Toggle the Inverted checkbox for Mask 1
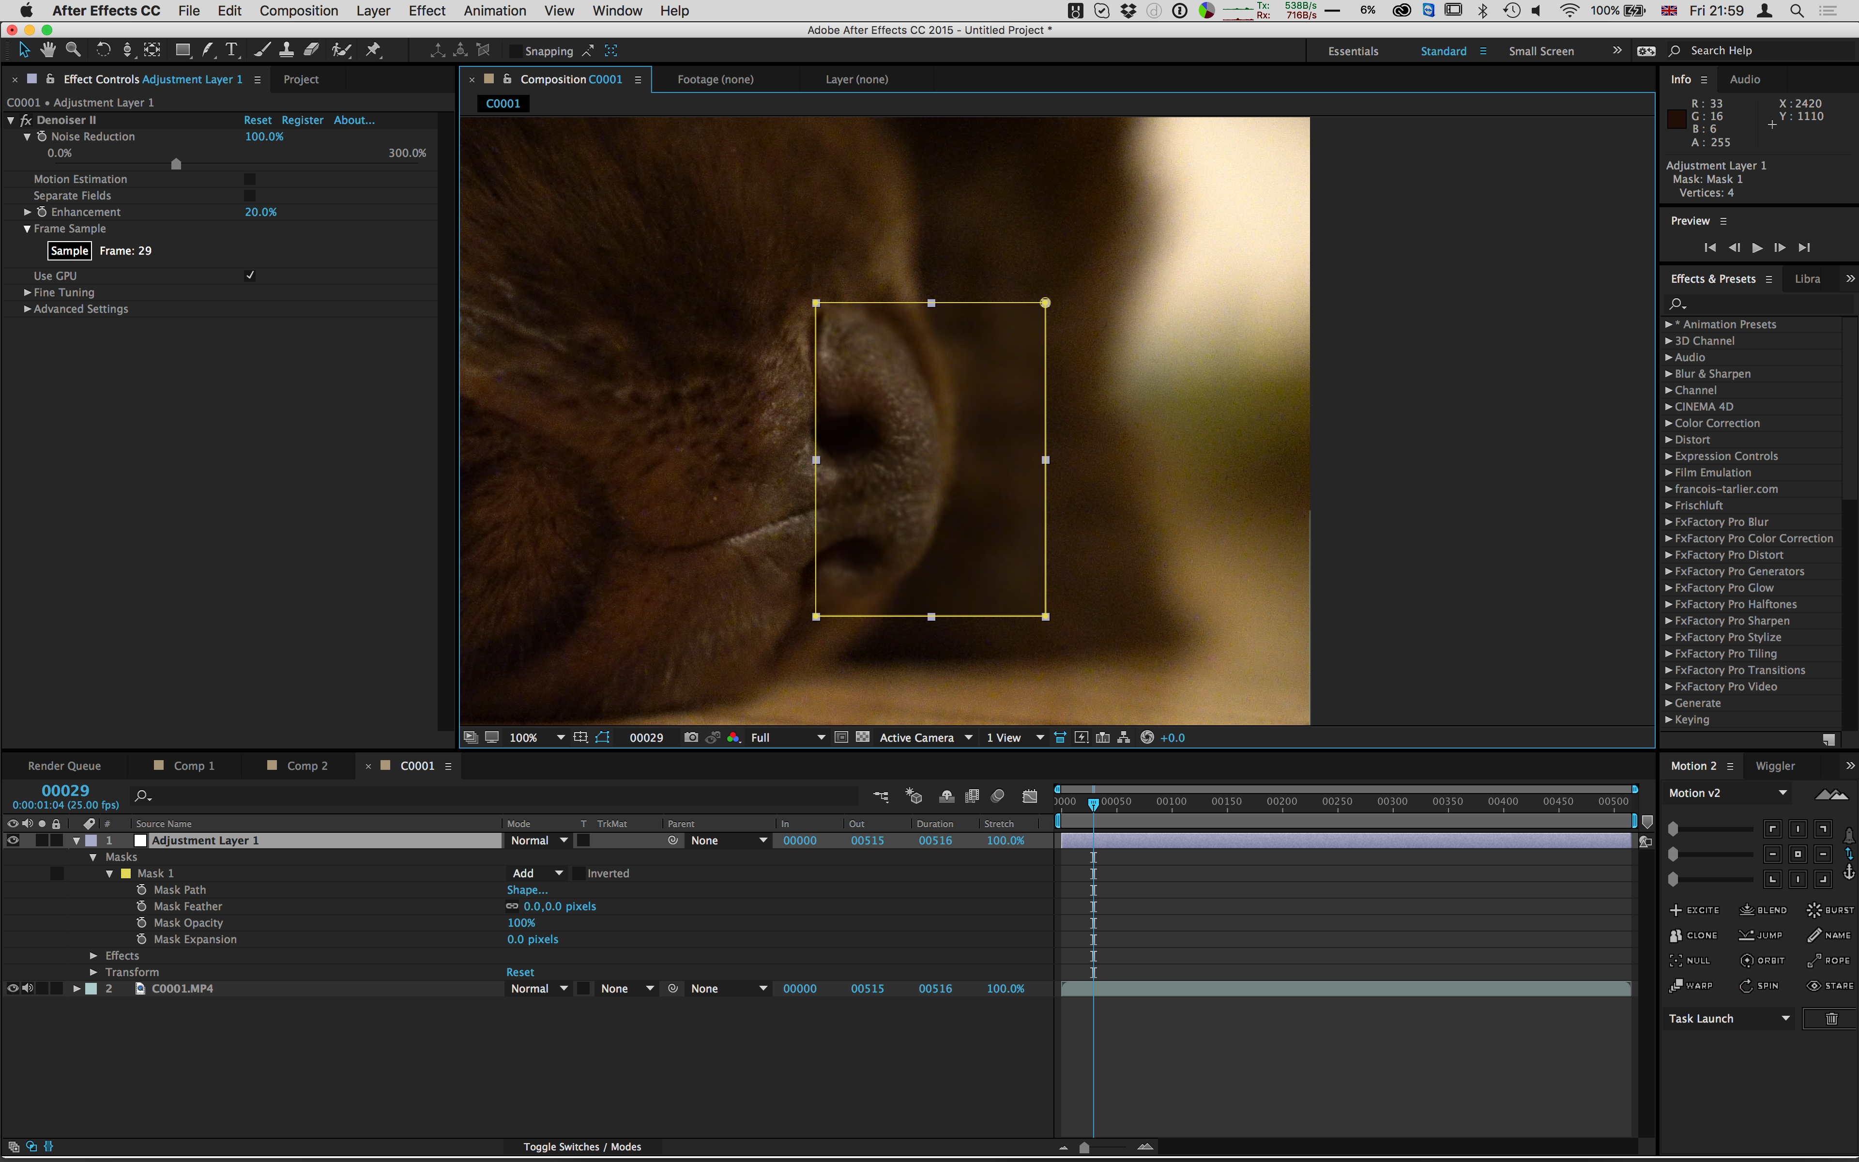 (577, 873)
